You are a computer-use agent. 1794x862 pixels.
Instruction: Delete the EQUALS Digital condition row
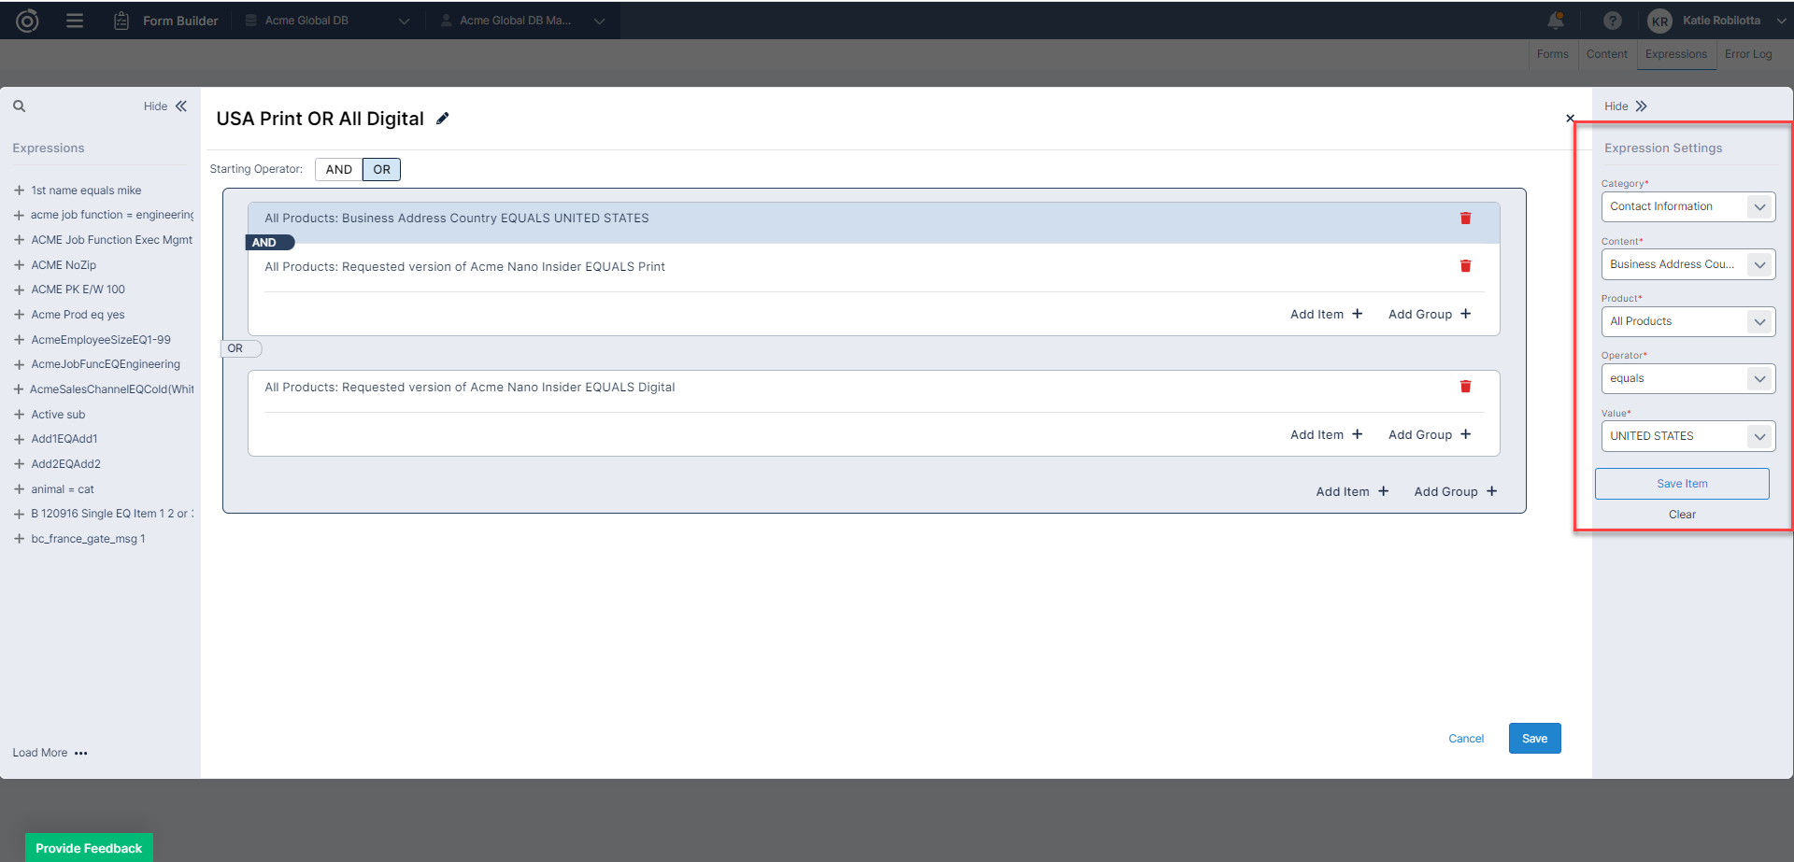1465,387
